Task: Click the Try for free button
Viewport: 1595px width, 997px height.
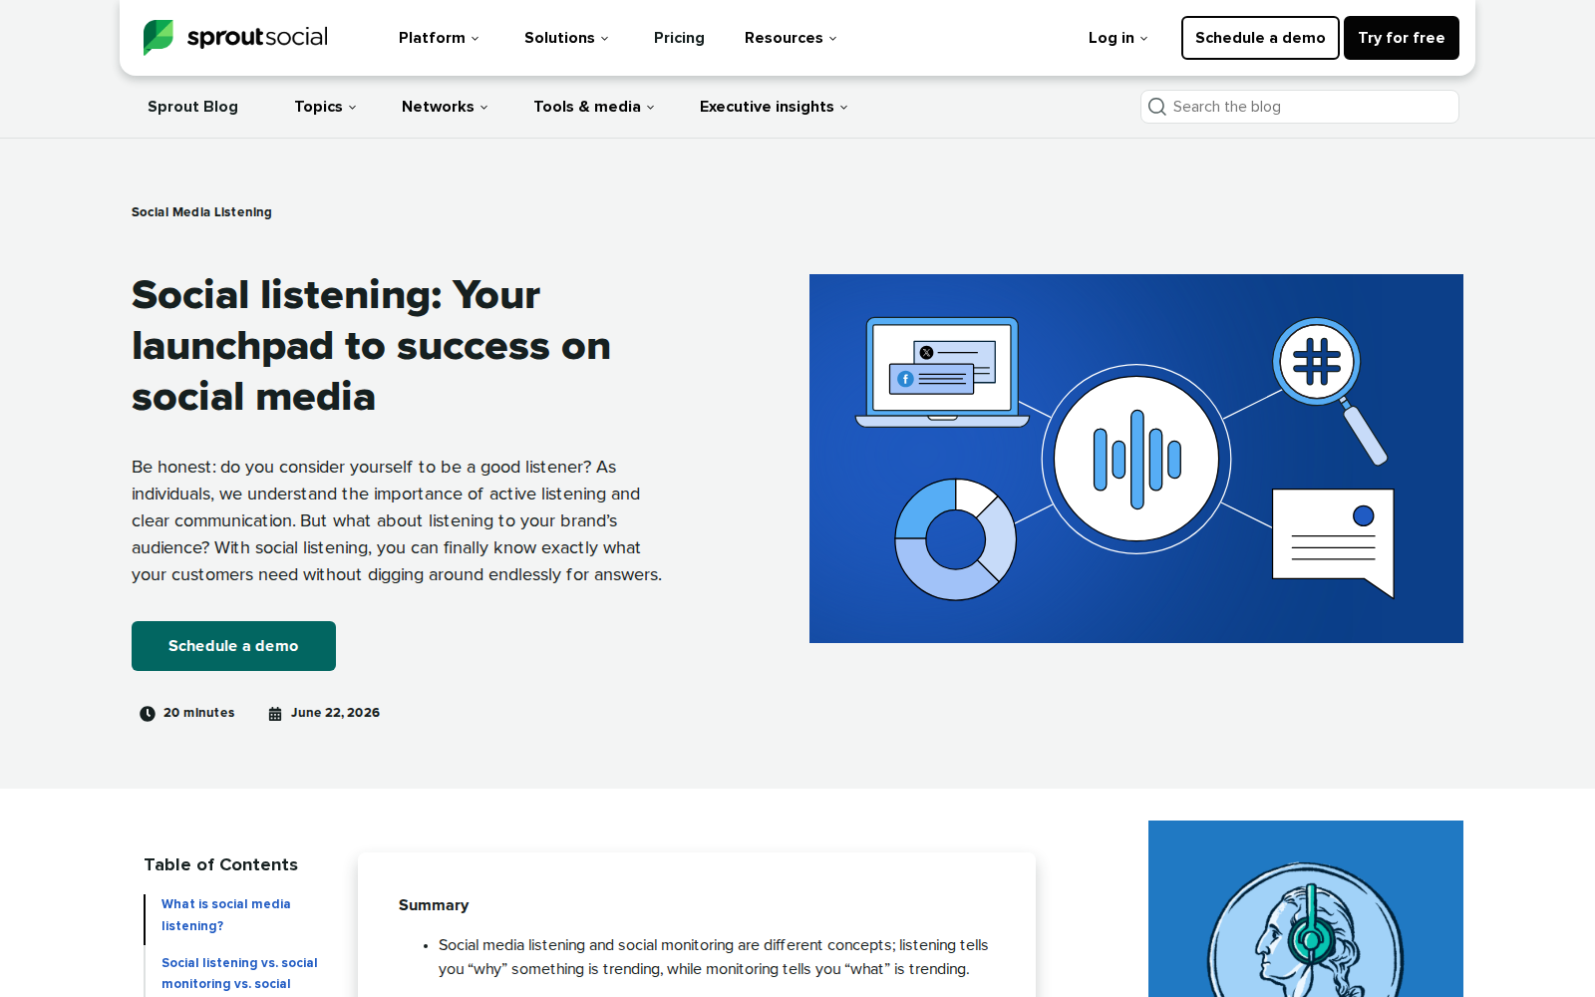Action: (x=1402, y=38)
